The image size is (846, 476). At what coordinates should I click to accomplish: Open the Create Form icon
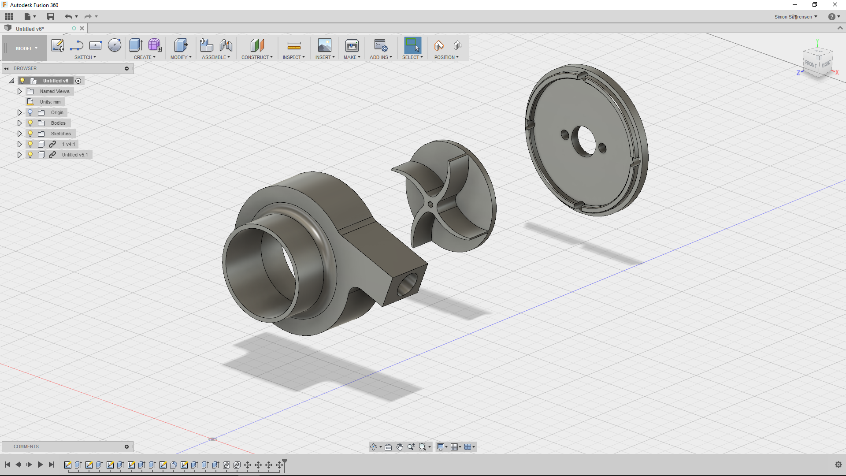tap(155, 45)
